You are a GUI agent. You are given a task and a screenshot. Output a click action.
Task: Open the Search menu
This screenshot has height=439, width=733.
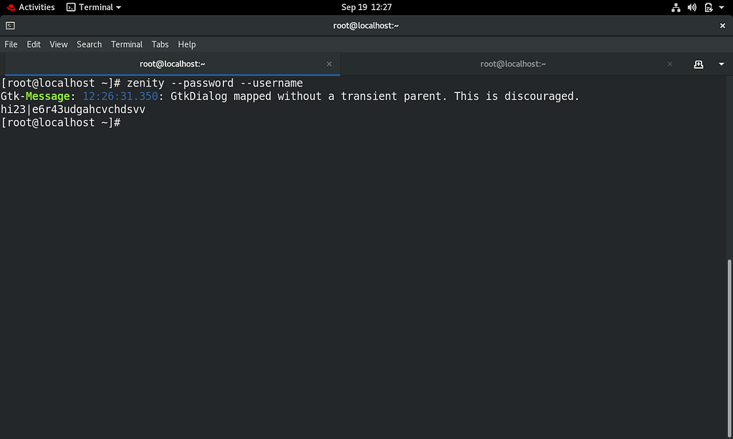89,44
